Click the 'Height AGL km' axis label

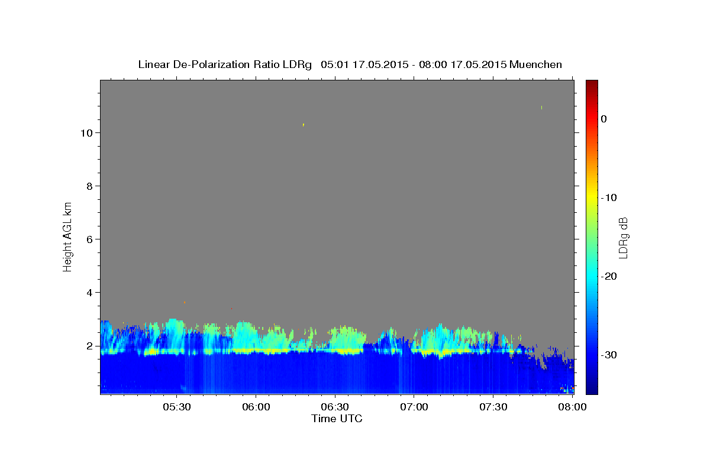coord(67,237)
